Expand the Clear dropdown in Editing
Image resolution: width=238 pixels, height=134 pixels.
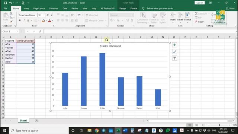[x=204, y=22]
